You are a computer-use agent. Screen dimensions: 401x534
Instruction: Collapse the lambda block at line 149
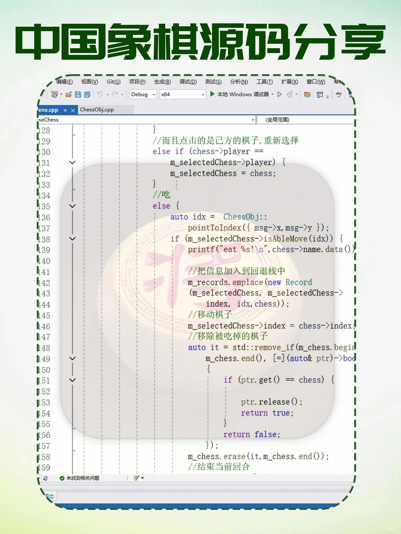[72, 358]
